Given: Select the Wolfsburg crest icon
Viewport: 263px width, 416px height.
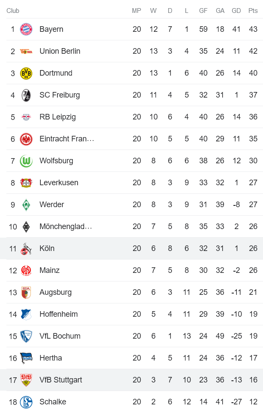Looking at the screenshot, I should click(x=27, y=160).
